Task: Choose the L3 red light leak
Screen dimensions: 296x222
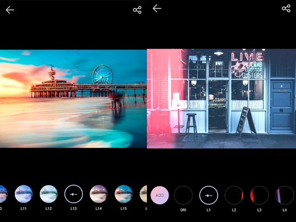Action: click(259, 195)
